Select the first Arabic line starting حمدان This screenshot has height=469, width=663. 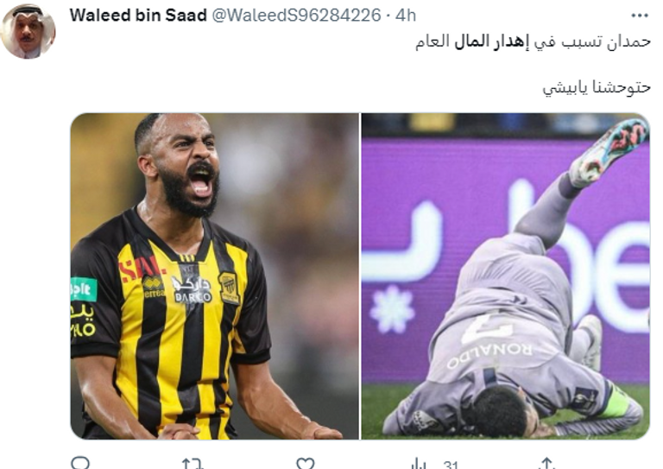pos(533,41)
